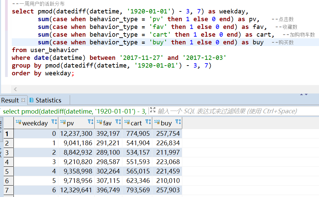Screen dimensions: 319x197
Task: Click fav cell 291,221
Action: (x=108, y=143)
